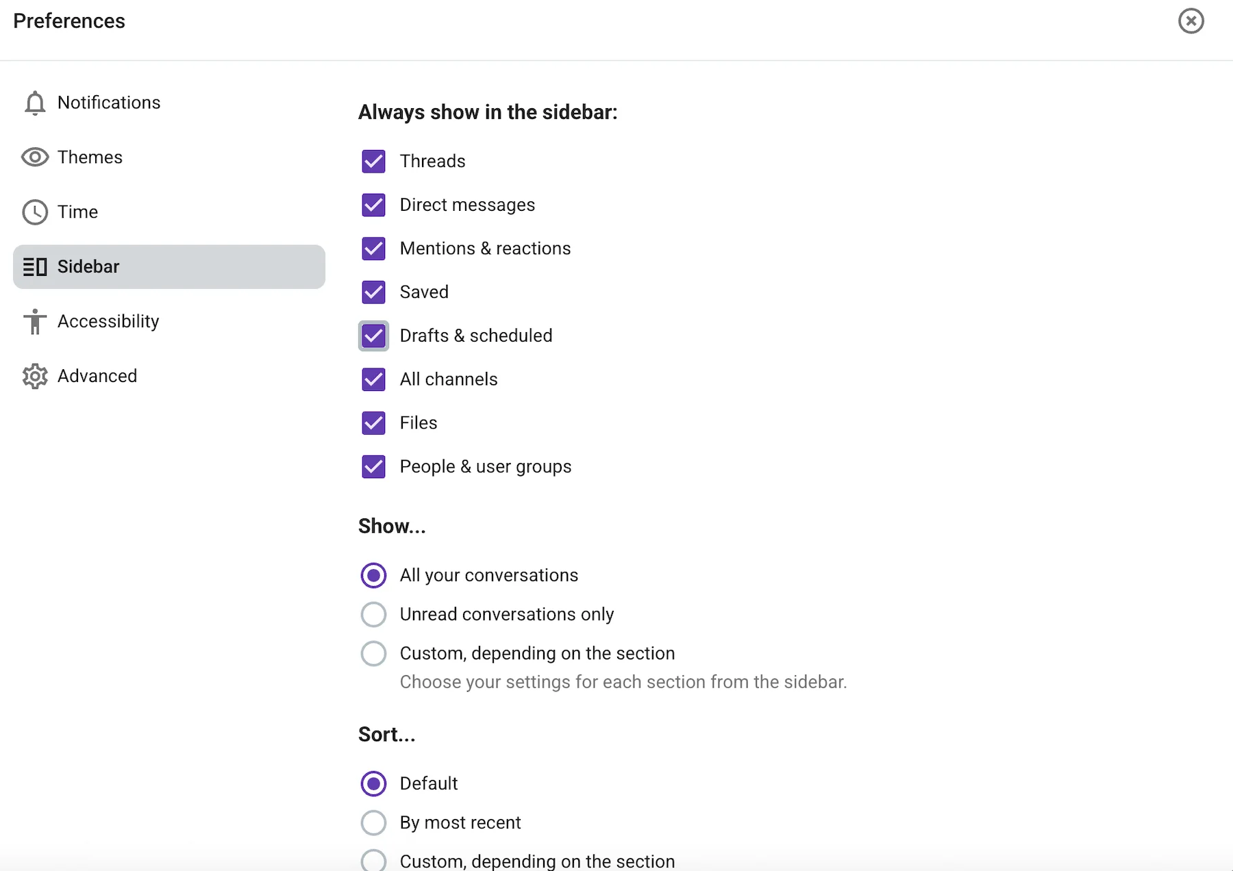Switch to the Themes section
Viewport: 1233px width, 871px height.
tap(90, 157)
